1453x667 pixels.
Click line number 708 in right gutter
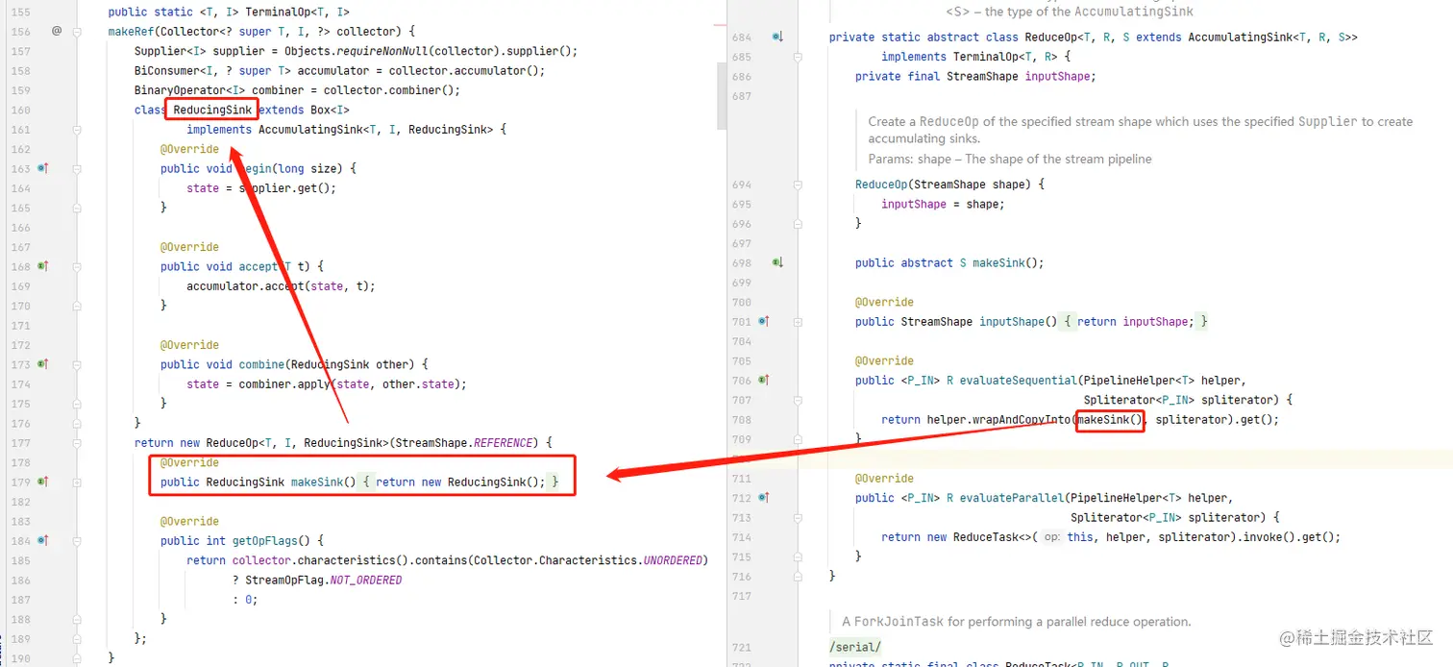[x=742, y=419]
